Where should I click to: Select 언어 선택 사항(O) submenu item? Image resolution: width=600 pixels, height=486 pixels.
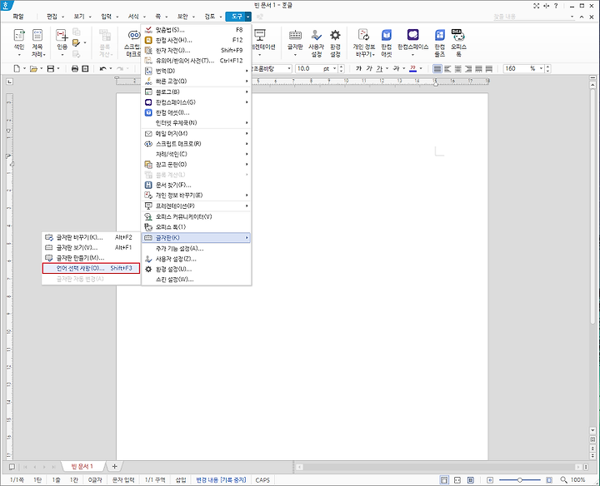[91, 268]
